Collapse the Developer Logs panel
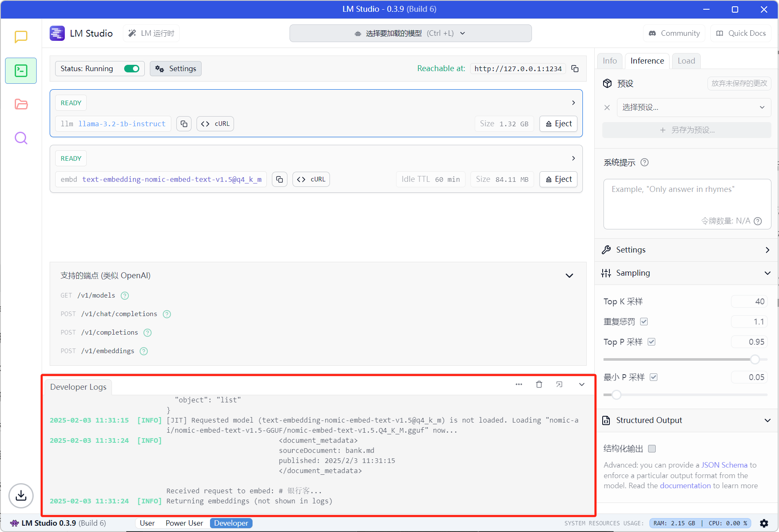The image size is (779, 532). (582, 384)
